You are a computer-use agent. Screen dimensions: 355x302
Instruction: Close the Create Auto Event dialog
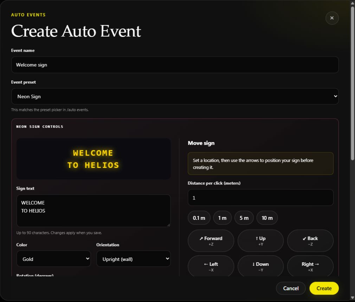pos(332,18)
